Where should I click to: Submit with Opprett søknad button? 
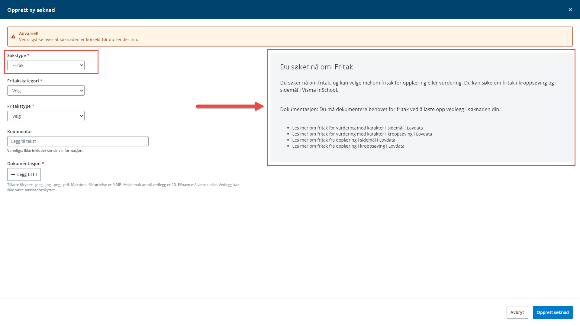pos(553,312)
